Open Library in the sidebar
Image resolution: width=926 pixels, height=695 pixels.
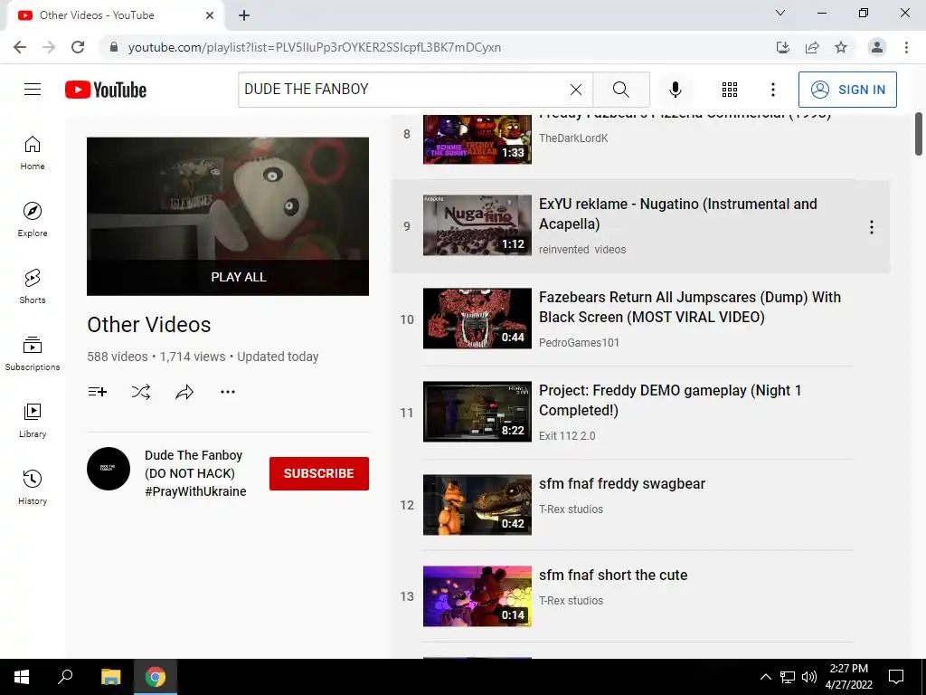tap(33, 420)
